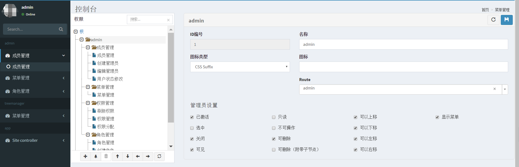This screenshot has height=167, width=519.
Task: Click dashboard icon next to 角色管理 sidebar
Action: coord(8,91)
